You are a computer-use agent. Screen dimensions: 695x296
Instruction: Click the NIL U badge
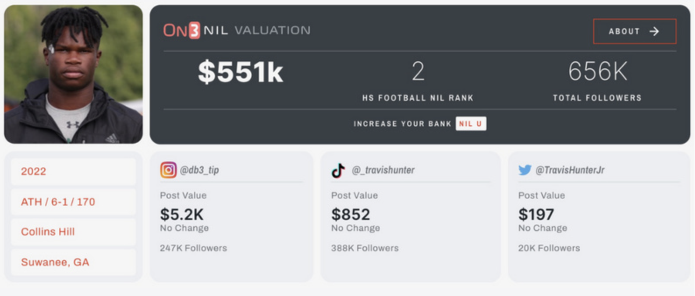point(471,123)
